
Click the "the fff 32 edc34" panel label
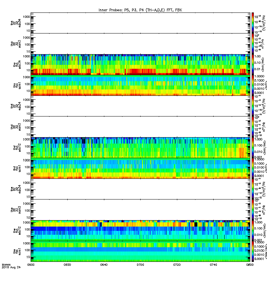point(16,189)
